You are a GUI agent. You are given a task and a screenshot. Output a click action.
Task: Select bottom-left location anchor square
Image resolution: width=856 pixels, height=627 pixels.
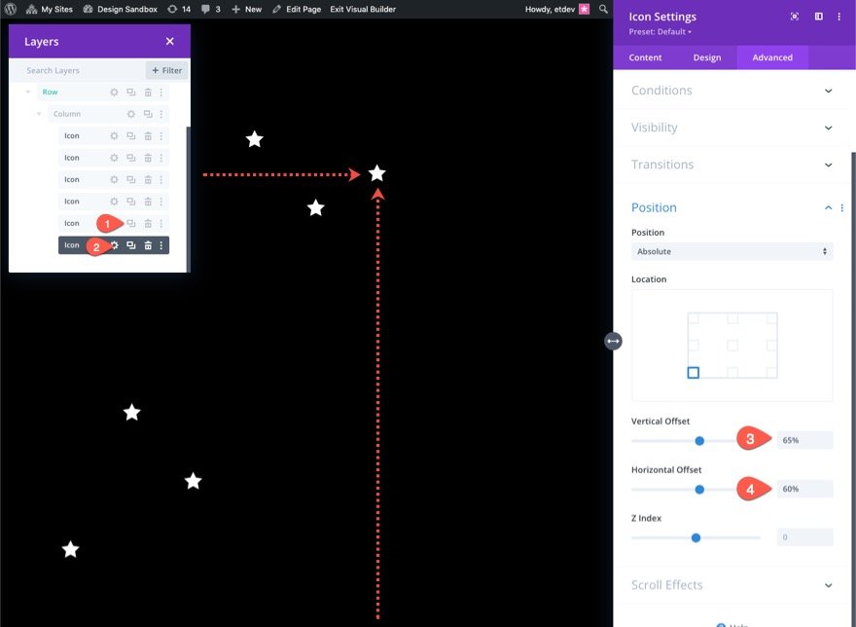694,373
